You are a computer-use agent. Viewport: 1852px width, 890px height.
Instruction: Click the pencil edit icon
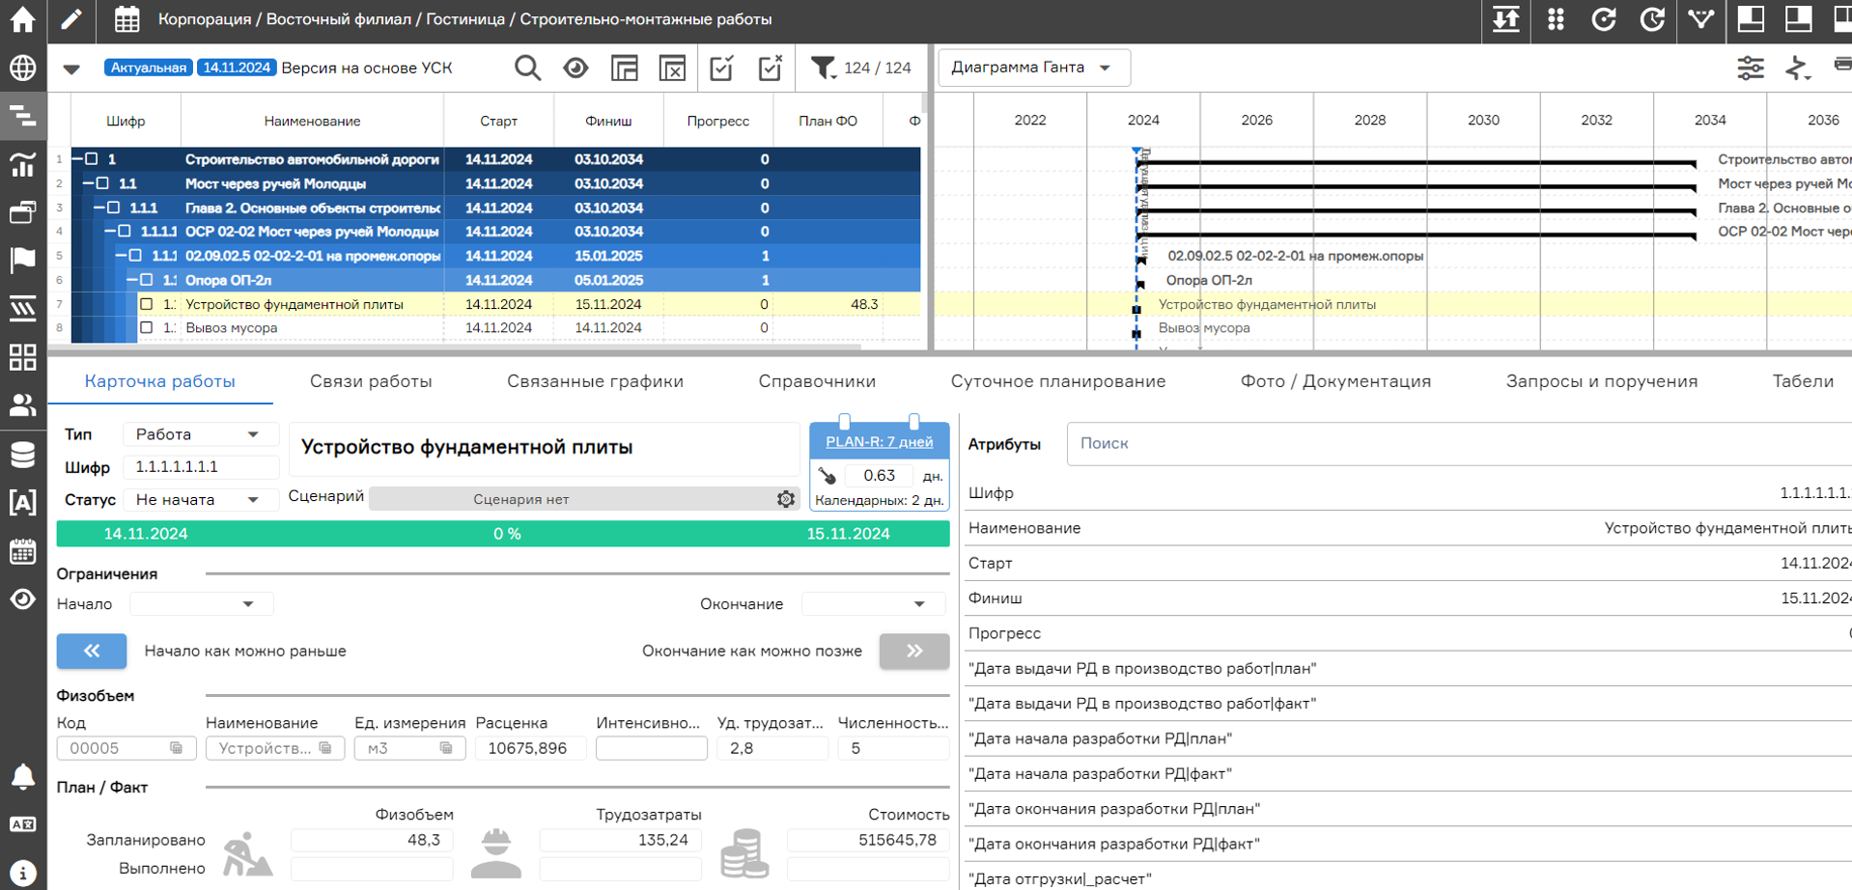click(x=70, y=19)
